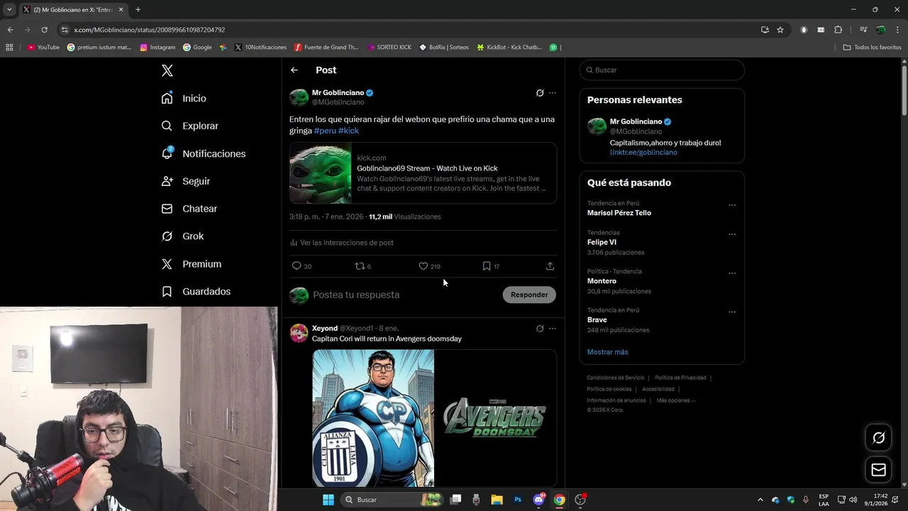Click the Responder button

(x=529, y=295)
